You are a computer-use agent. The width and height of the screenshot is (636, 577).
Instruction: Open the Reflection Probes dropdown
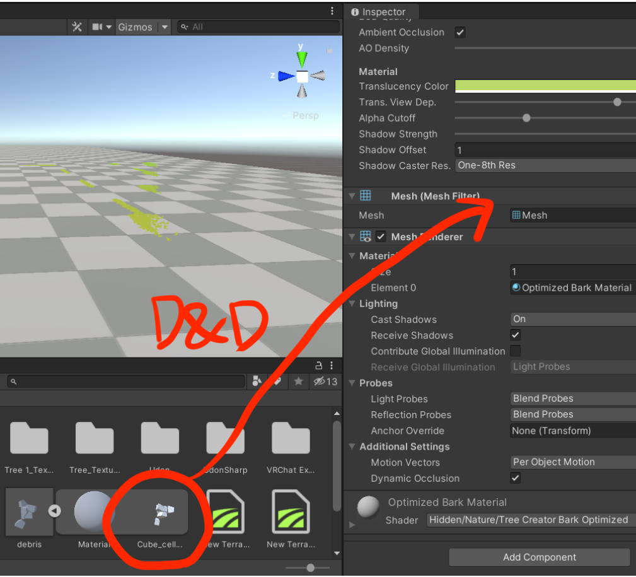[572, 415]
